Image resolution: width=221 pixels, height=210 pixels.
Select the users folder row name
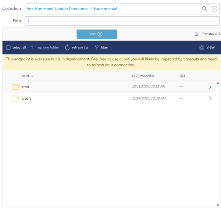[x=27, y=99]
